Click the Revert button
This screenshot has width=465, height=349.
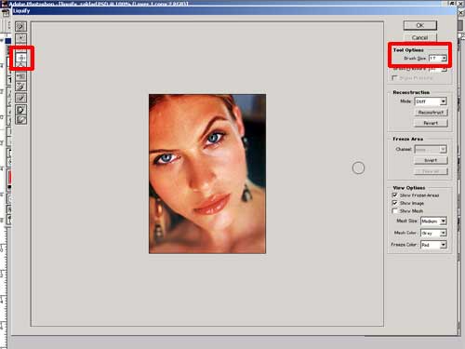[x=431, y=123]
